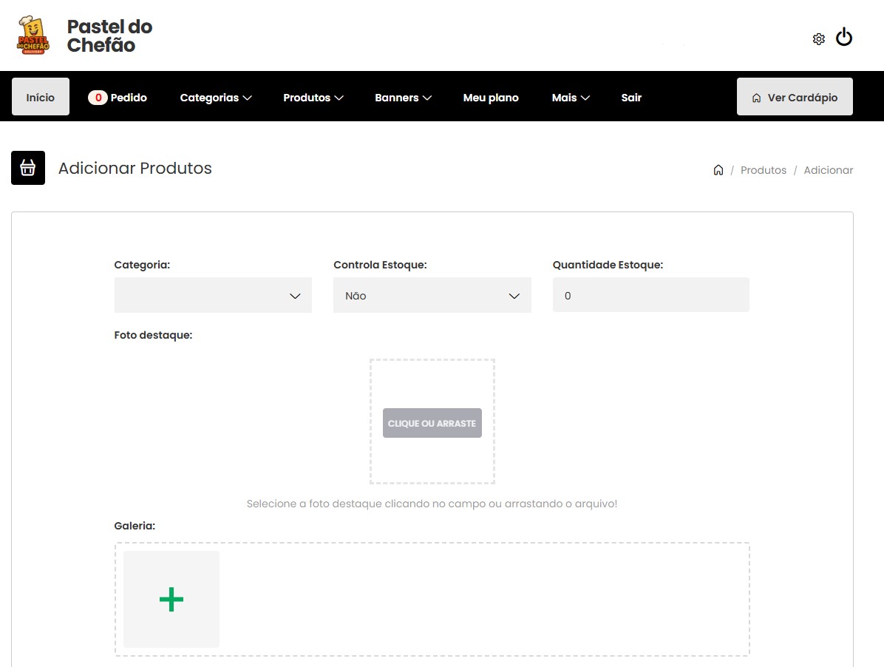
Task: Expand the Produtos navigation dropdown
Action: (x=313, y=97)
